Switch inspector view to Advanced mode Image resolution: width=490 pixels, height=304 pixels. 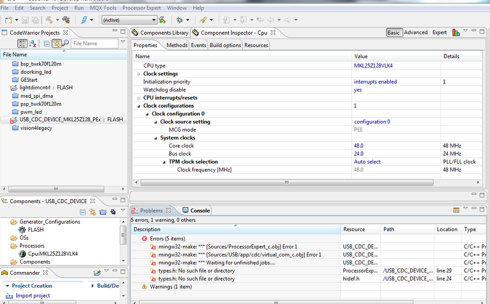click(x=416, y=32)
